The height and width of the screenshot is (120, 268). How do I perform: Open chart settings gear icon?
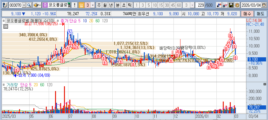coord(237,5)
